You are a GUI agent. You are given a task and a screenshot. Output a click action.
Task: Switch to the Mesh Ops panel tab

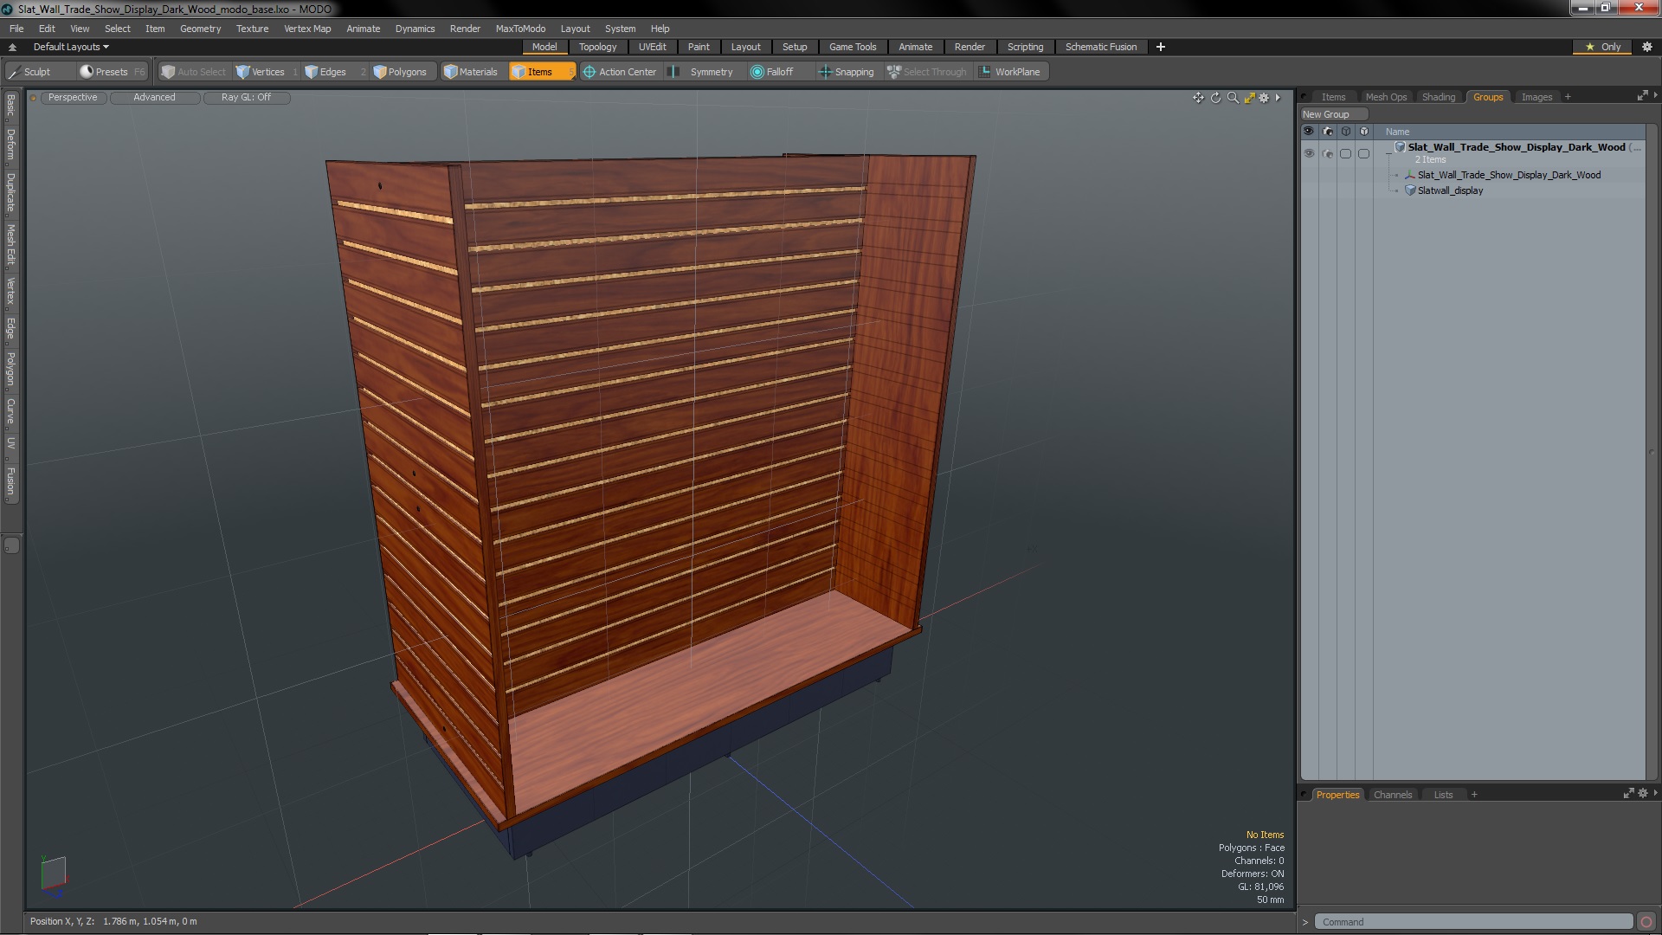(x=1386, y=97)
